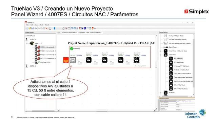Screen dimensions: 217x122
Task: Select Device# 4 A/V icon on canvas
Action: coord(137,60)
